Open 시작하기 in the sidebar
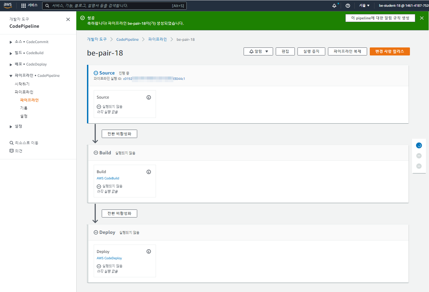Image resolution: width=429 pixels, height=292 pixels. tap(22, 84)
